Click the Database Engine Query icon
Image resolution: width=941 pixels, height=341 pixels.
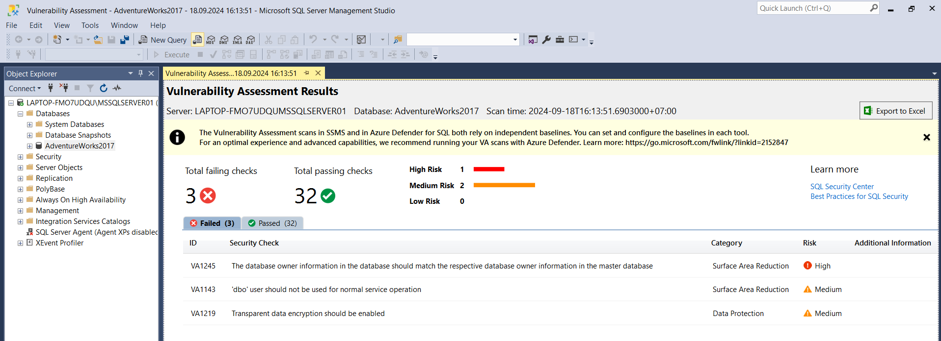[197, 40]
